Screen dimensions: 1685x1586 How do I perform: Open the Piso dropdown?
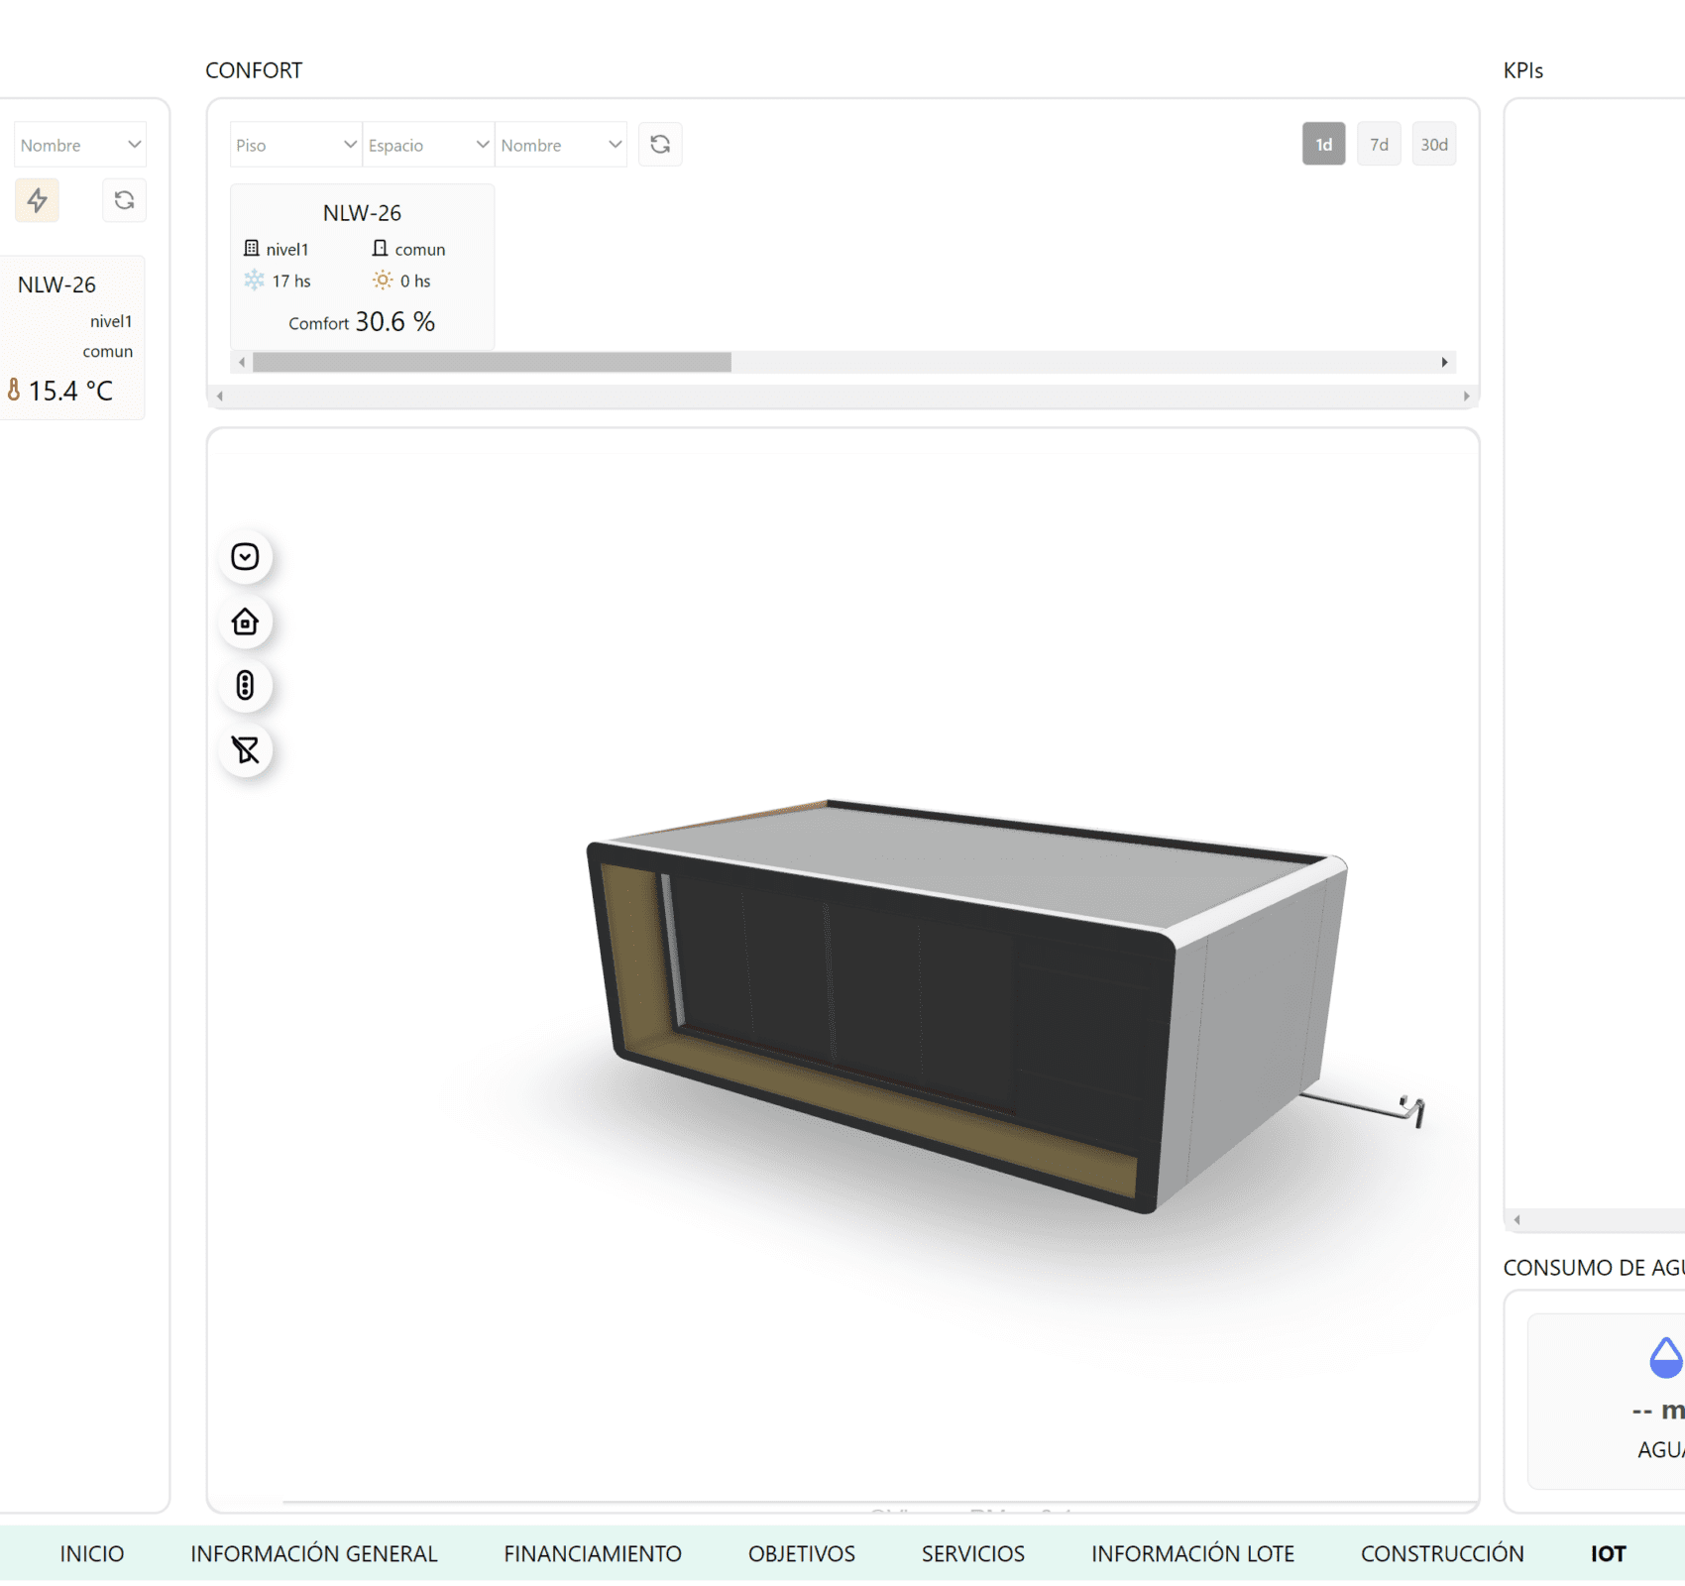295,145
